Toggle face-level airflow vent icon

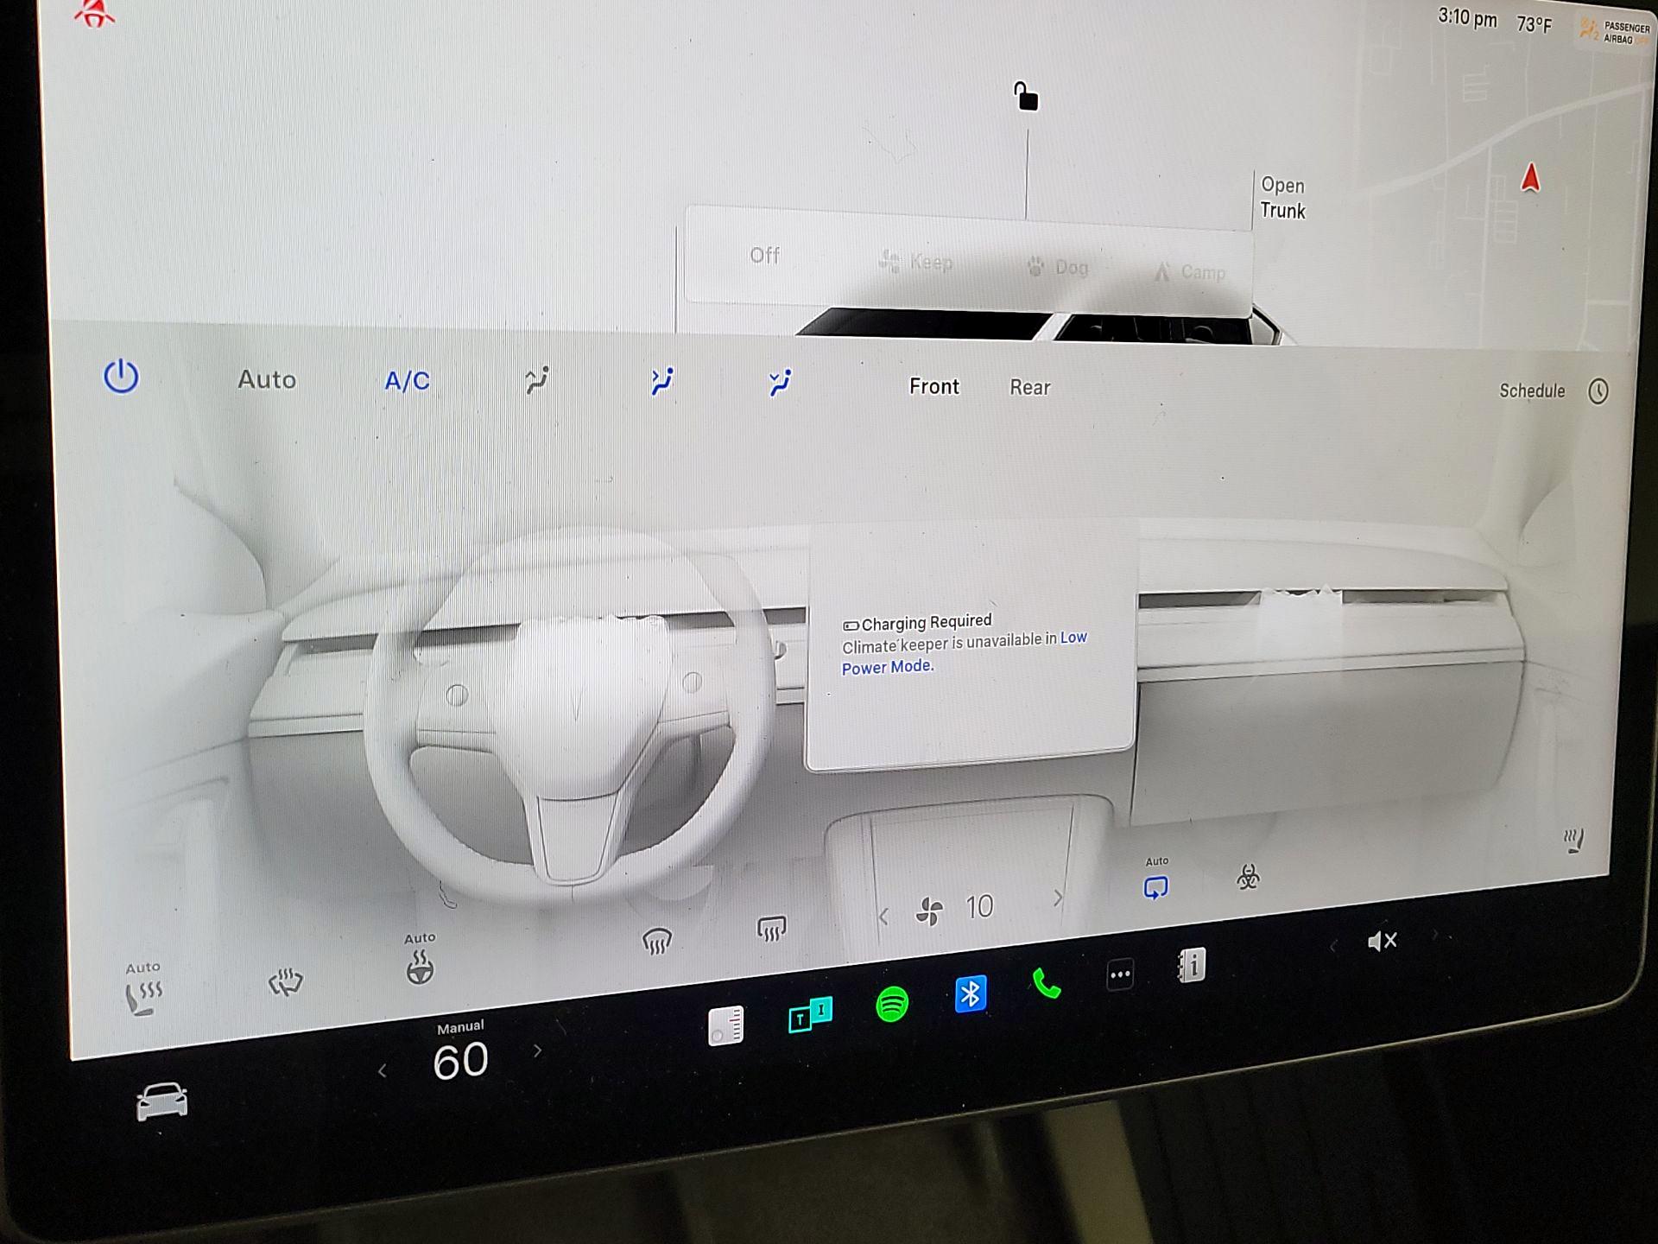(x=661, y=382)
